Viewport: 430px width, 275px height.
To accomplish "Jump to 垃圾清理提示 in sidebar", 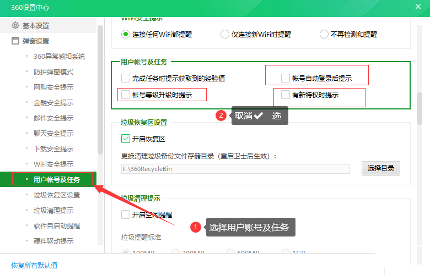I will coord(53,211).
